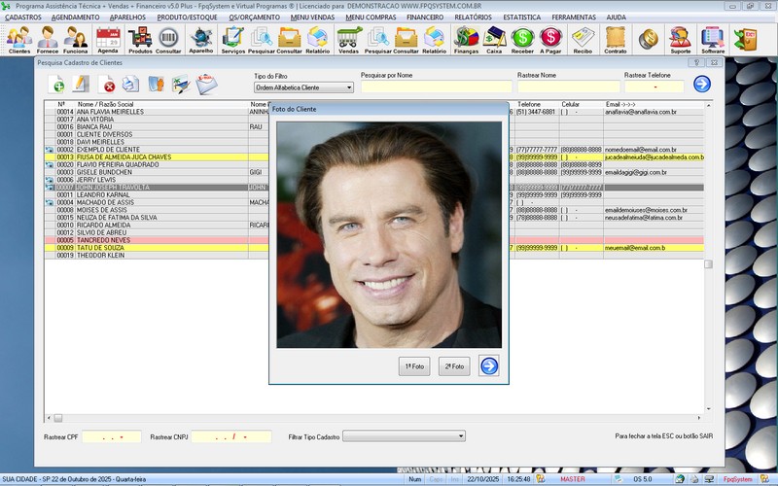Click the barcode Consultar icon beside Produtos
Viewport: 778px width, 486px height.
[x=168, y=39]
